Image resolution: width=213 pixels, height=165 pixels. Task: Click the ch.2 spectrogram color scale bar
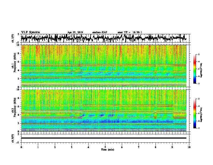click(194, 114)
